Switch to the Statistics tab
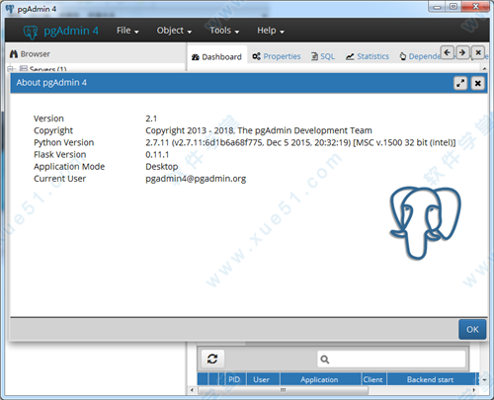This screenshot has height=400, width=494. tap(368, 56)
